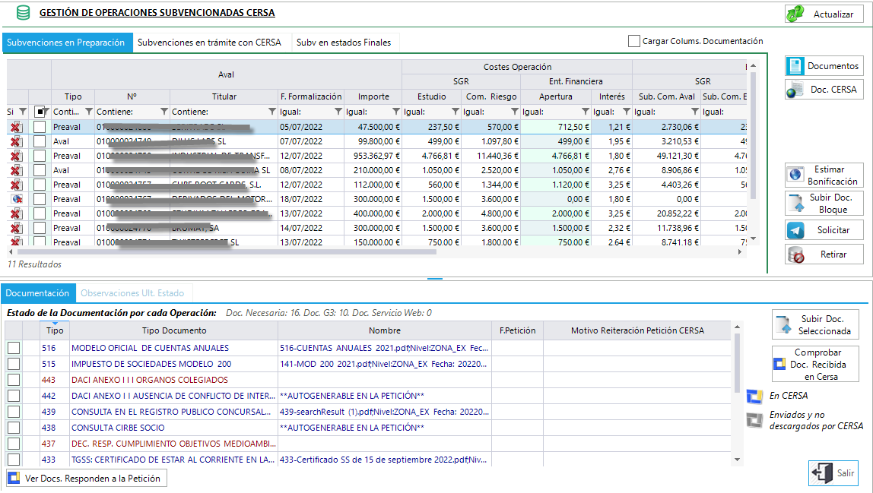Click Ver Docs. Responden a la Petición

86,478
